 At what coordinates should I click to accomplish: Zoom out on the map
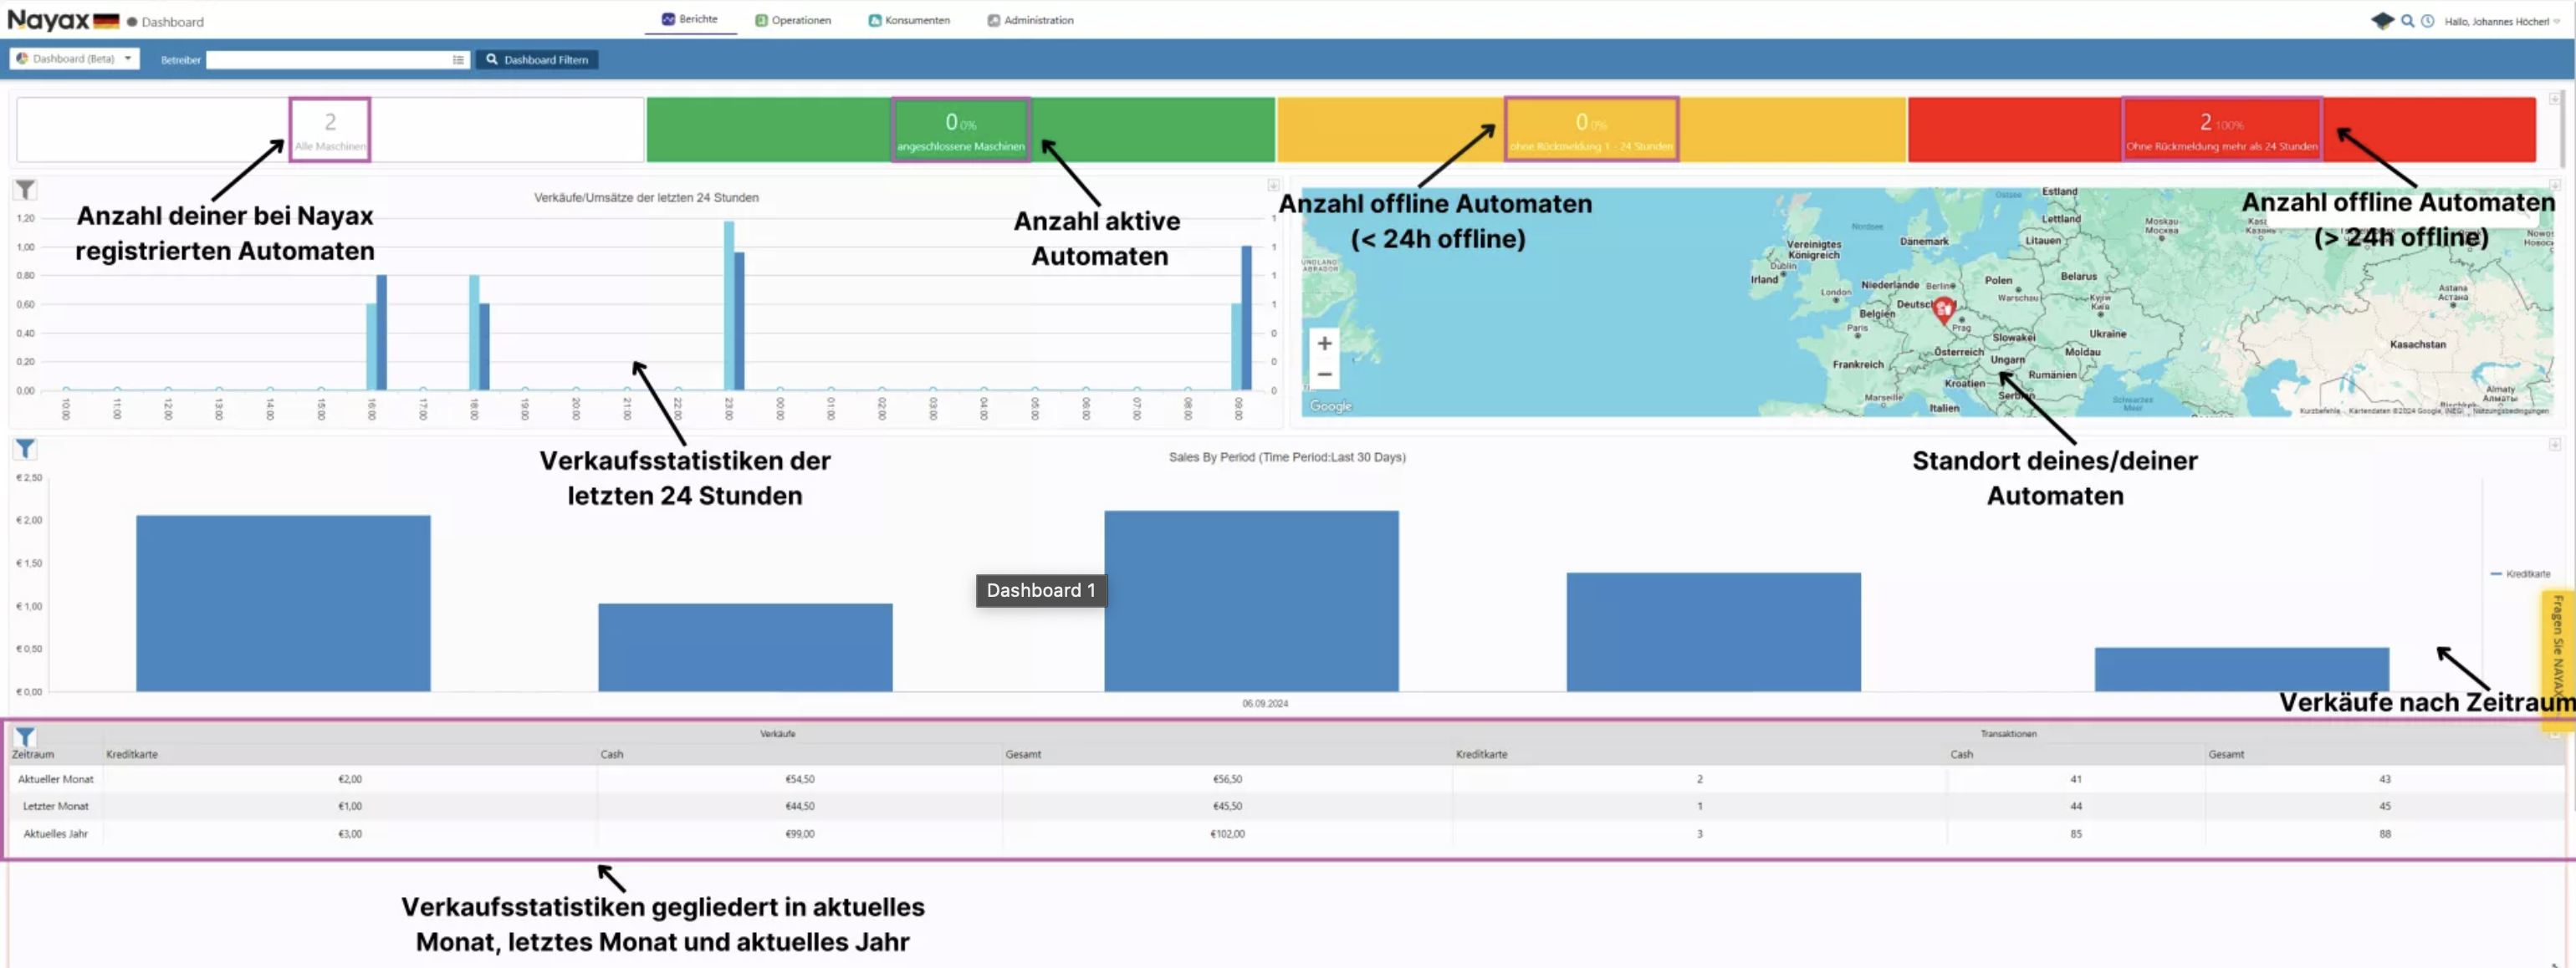pyautogui.click(x=1324, y=374)
